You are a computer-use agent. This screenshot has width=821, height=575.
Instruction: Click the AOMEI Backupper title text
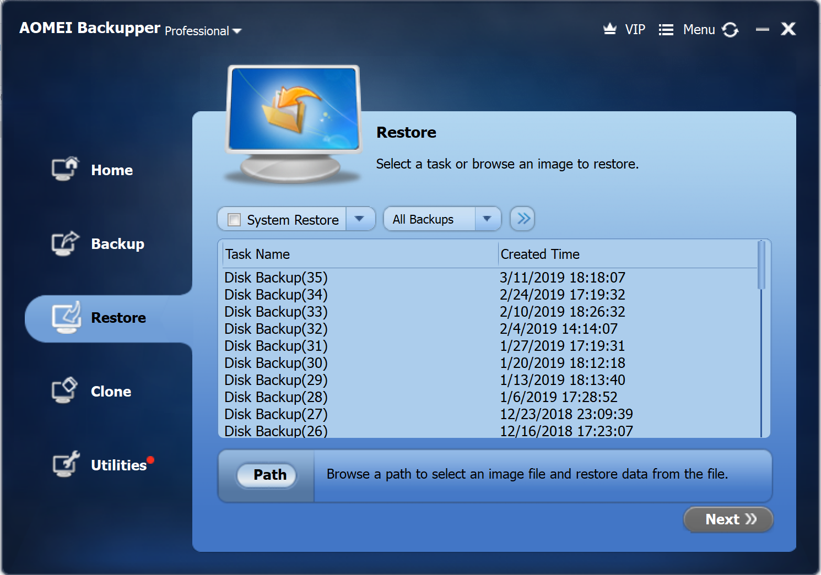[x=90, y=28]
